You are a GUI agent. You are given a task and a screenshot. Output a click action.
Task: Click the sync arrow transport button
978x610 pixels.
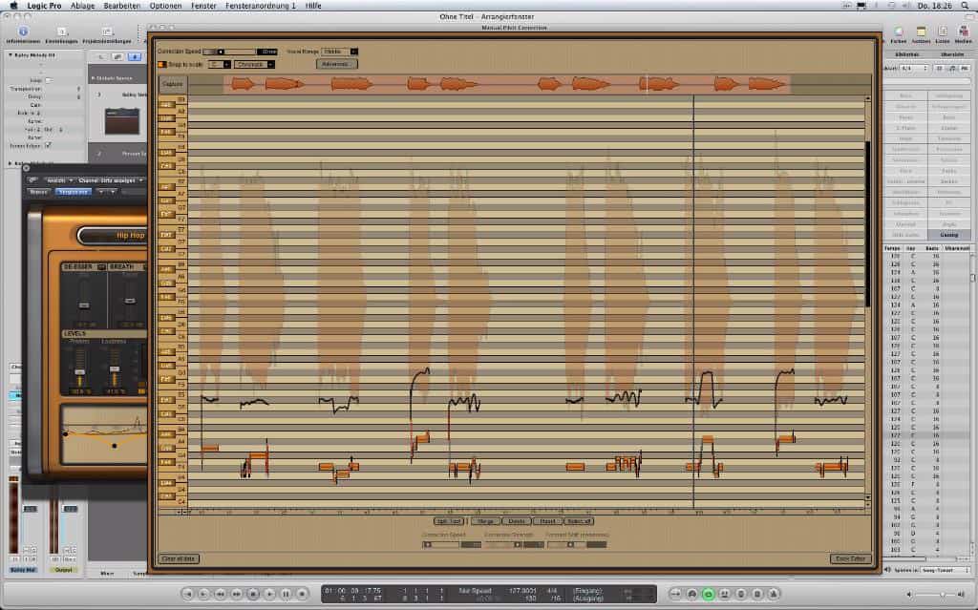tap(675, 594)
